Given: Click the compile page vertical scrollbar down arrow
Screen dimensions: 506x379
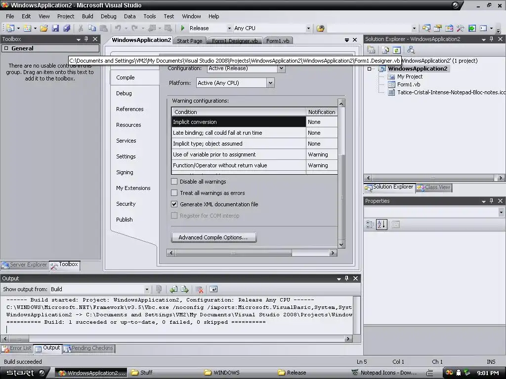Looking at the screenshot, I should (x=341, y=245).
